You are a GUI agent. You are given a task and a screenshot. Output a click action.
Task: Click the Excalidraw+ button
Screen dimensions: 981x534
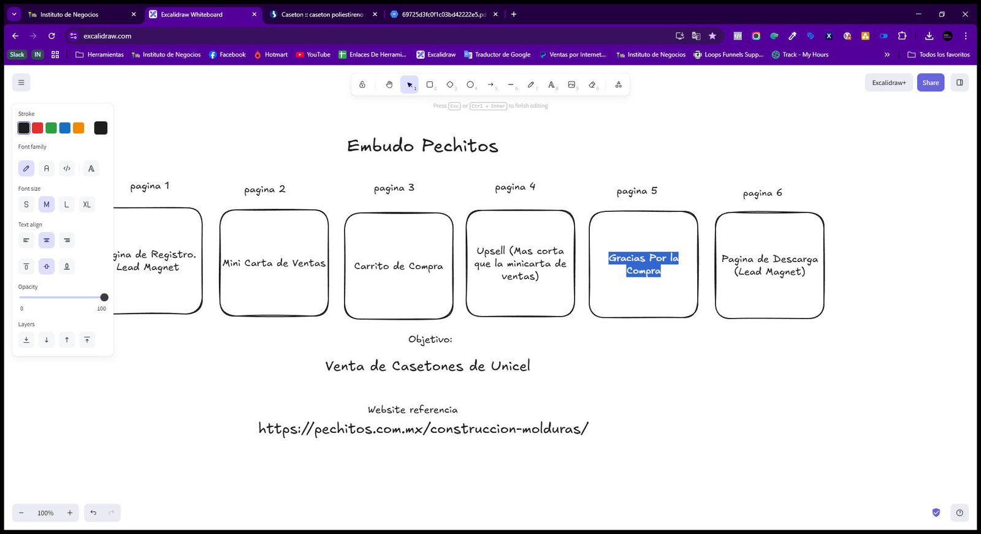point(889,83)
